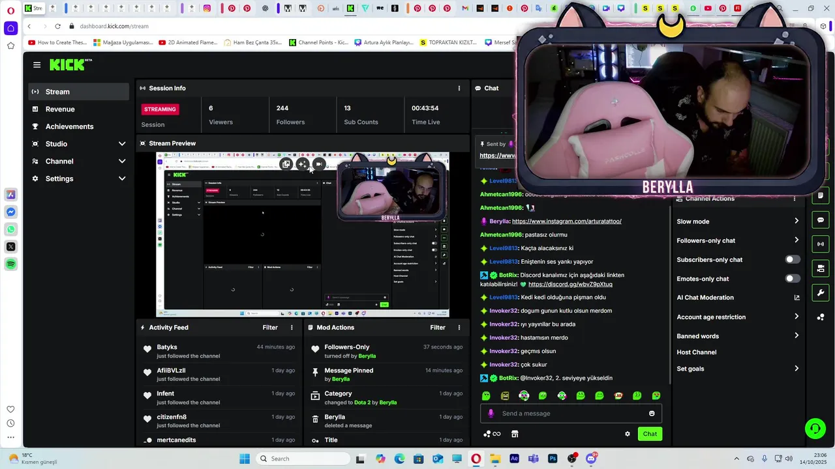Click the Windows taskbar Search box
Viewport: 835px width, 469px height.
tap(303, 459)
